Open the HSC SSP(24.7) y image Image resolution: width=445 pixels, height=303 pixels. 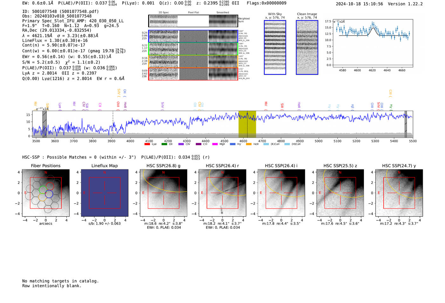pyautogui.click(x=399, y=193)
